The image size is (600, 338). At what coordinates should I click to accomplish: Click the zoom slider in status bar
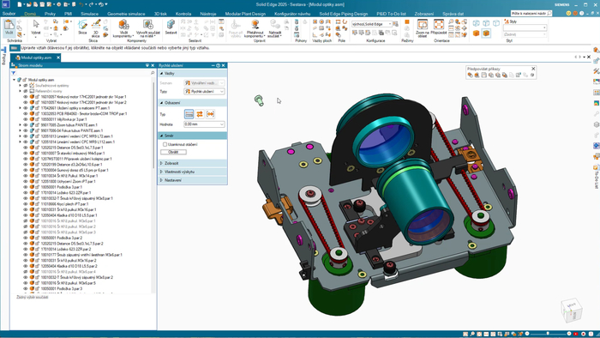548,334
